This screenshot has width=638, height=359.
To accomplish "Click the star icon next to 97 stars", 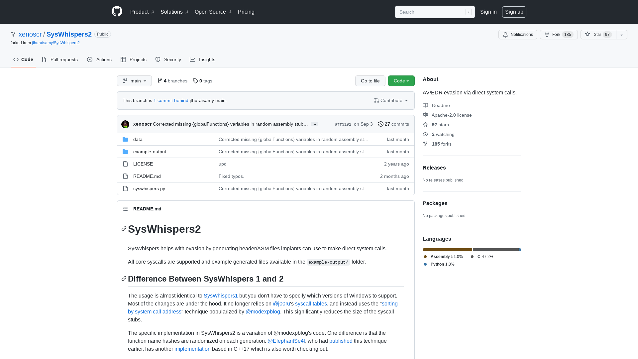I will 425,125.
